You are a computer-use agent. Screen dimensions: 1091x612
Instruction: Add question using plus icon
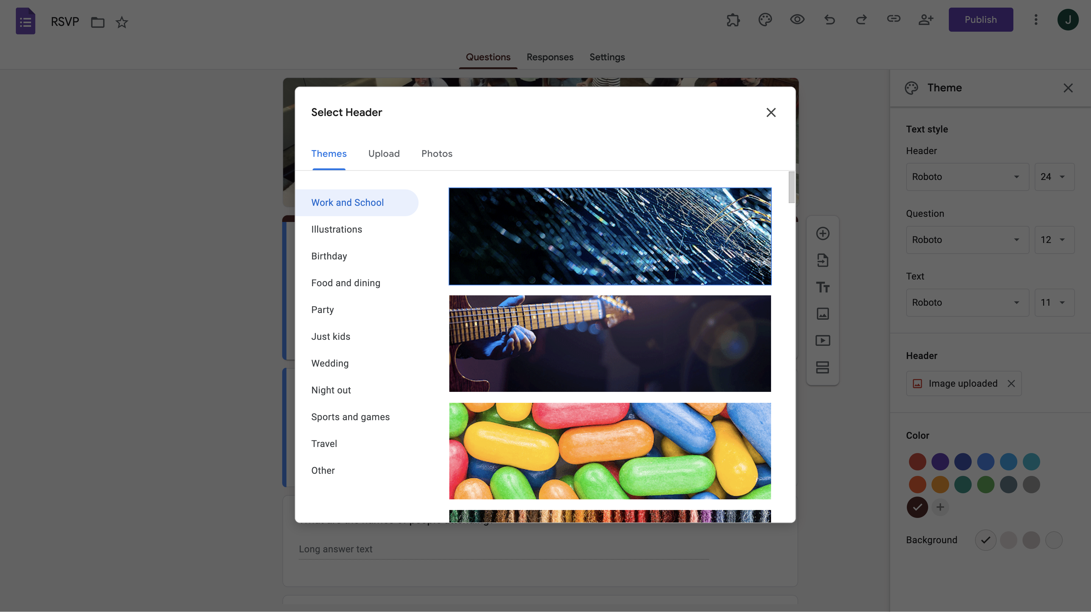[823, 233]
